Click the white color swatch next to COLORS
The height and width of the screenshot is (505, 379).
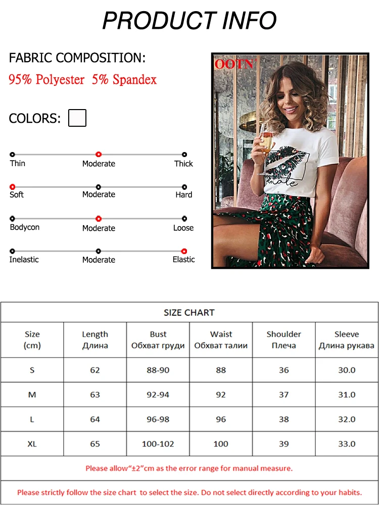77,118
